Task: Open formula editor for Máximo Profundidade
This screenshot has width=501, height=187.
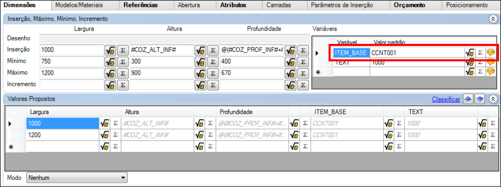Action: pos(290,73)
